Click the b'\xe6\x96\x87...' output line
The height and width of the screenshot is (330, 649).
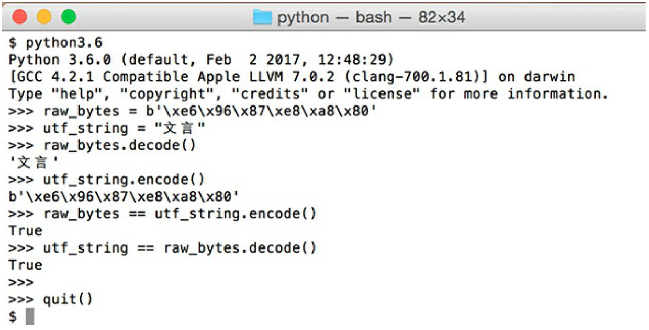125,197
